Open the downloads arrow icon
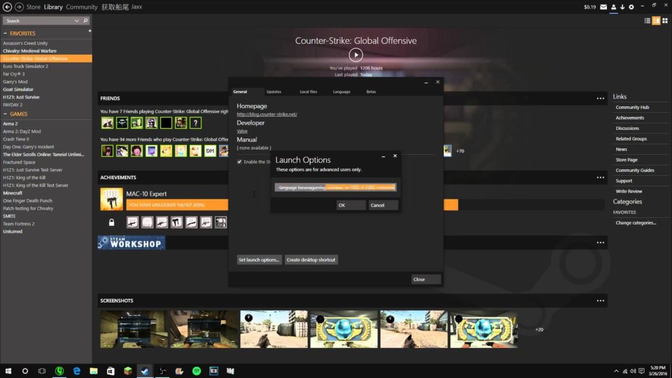672x378 pixels. [622, 7]
